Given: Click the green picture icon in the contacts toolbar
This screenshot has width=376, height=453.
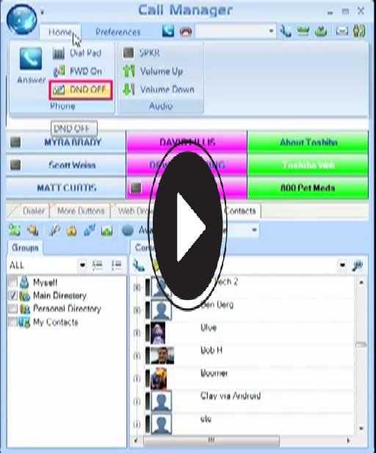Looking at the screenshot, I should point(106,230).
